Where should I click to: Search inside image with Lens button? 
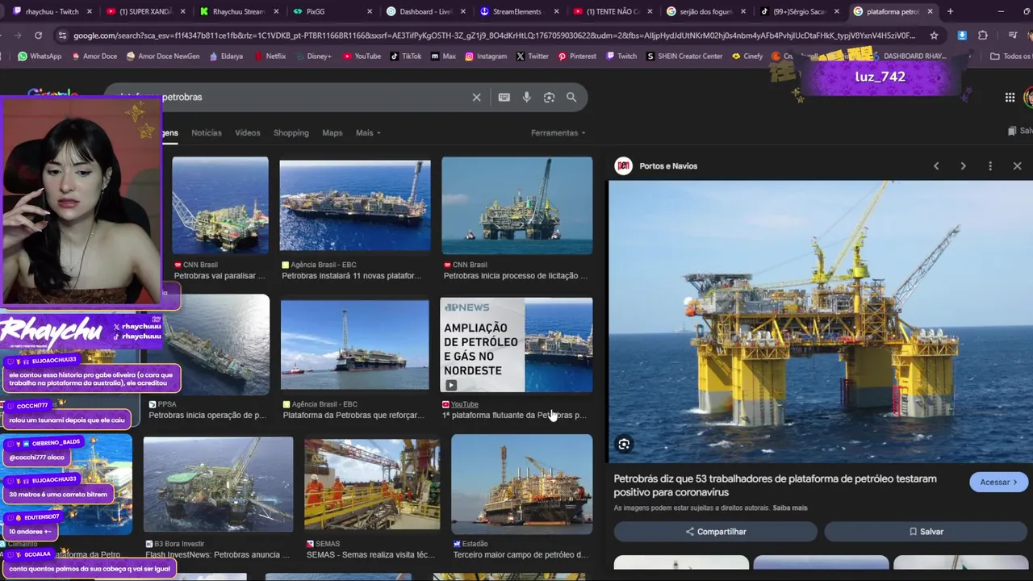pos(624,444)
